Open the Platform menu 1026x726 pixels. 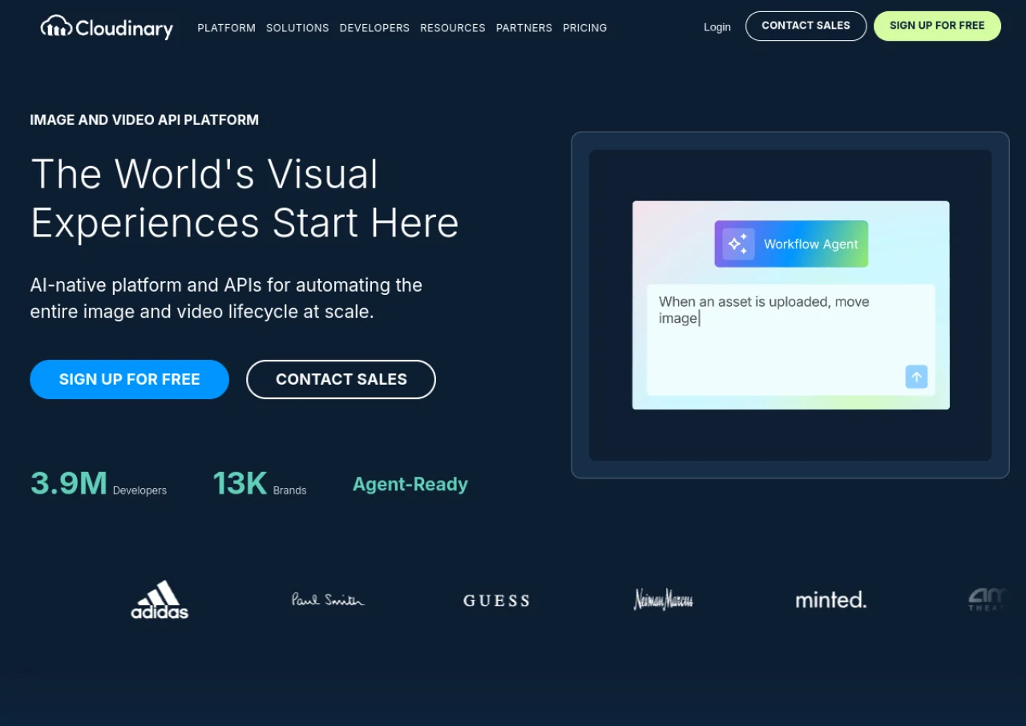point(227,27)
